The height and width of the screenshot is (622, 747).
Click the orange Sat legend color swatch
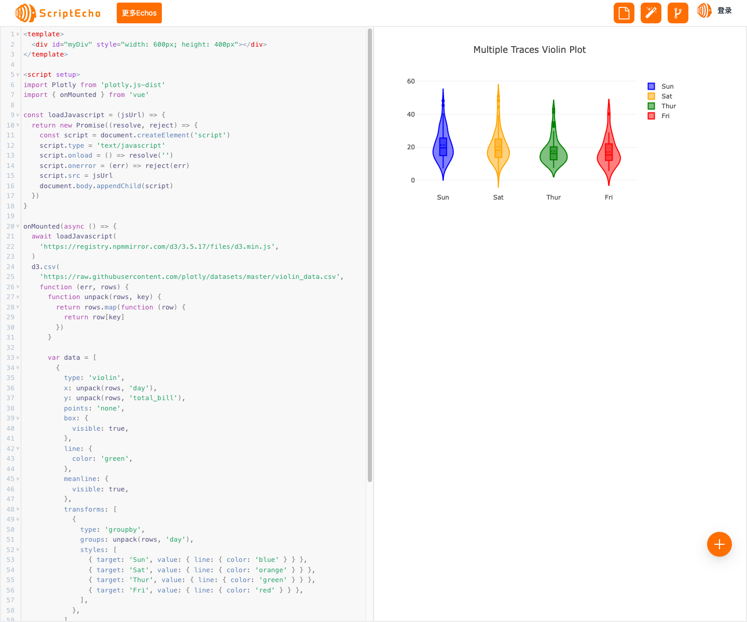[651, 96]
